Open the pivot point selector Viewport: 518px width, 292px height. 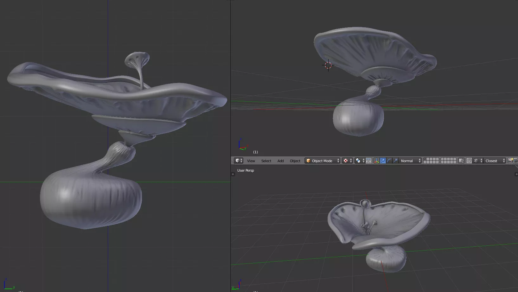360,161
